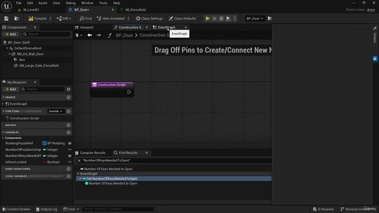Add a new macro with plus icon
Viewport: 379px width, 213px height.
tap(69, 125)
